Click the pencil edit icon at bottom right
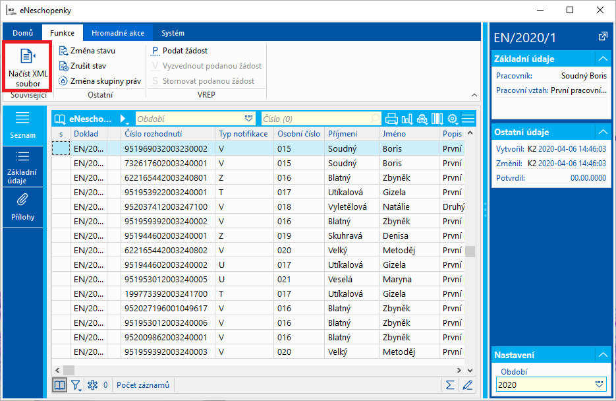 [468, 385]
